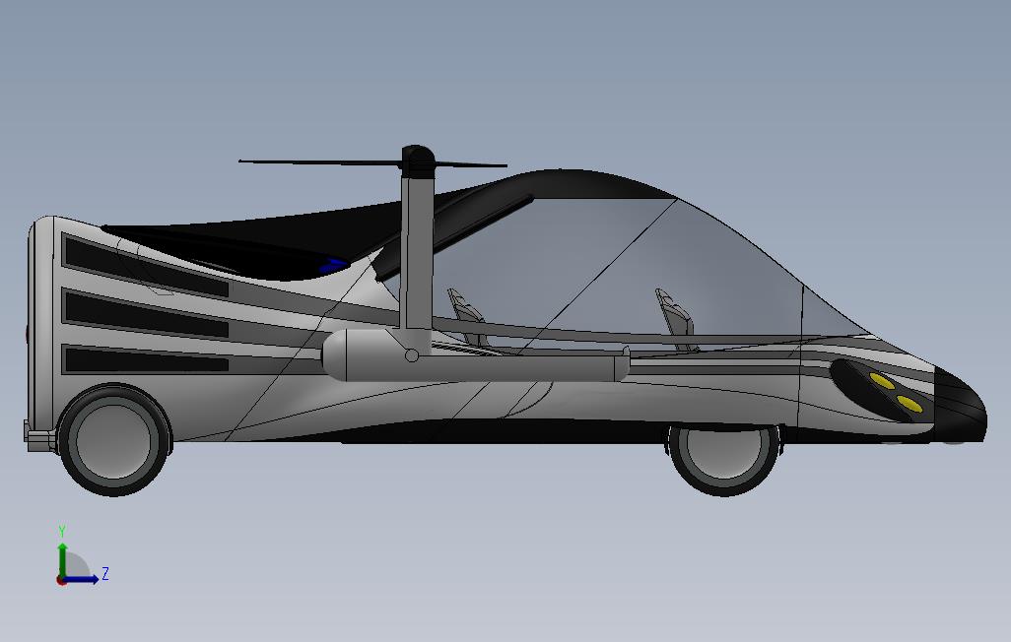1011x642 pixels.
Task: Select the front seat inside the canopy
Action: tap(675, 320)
